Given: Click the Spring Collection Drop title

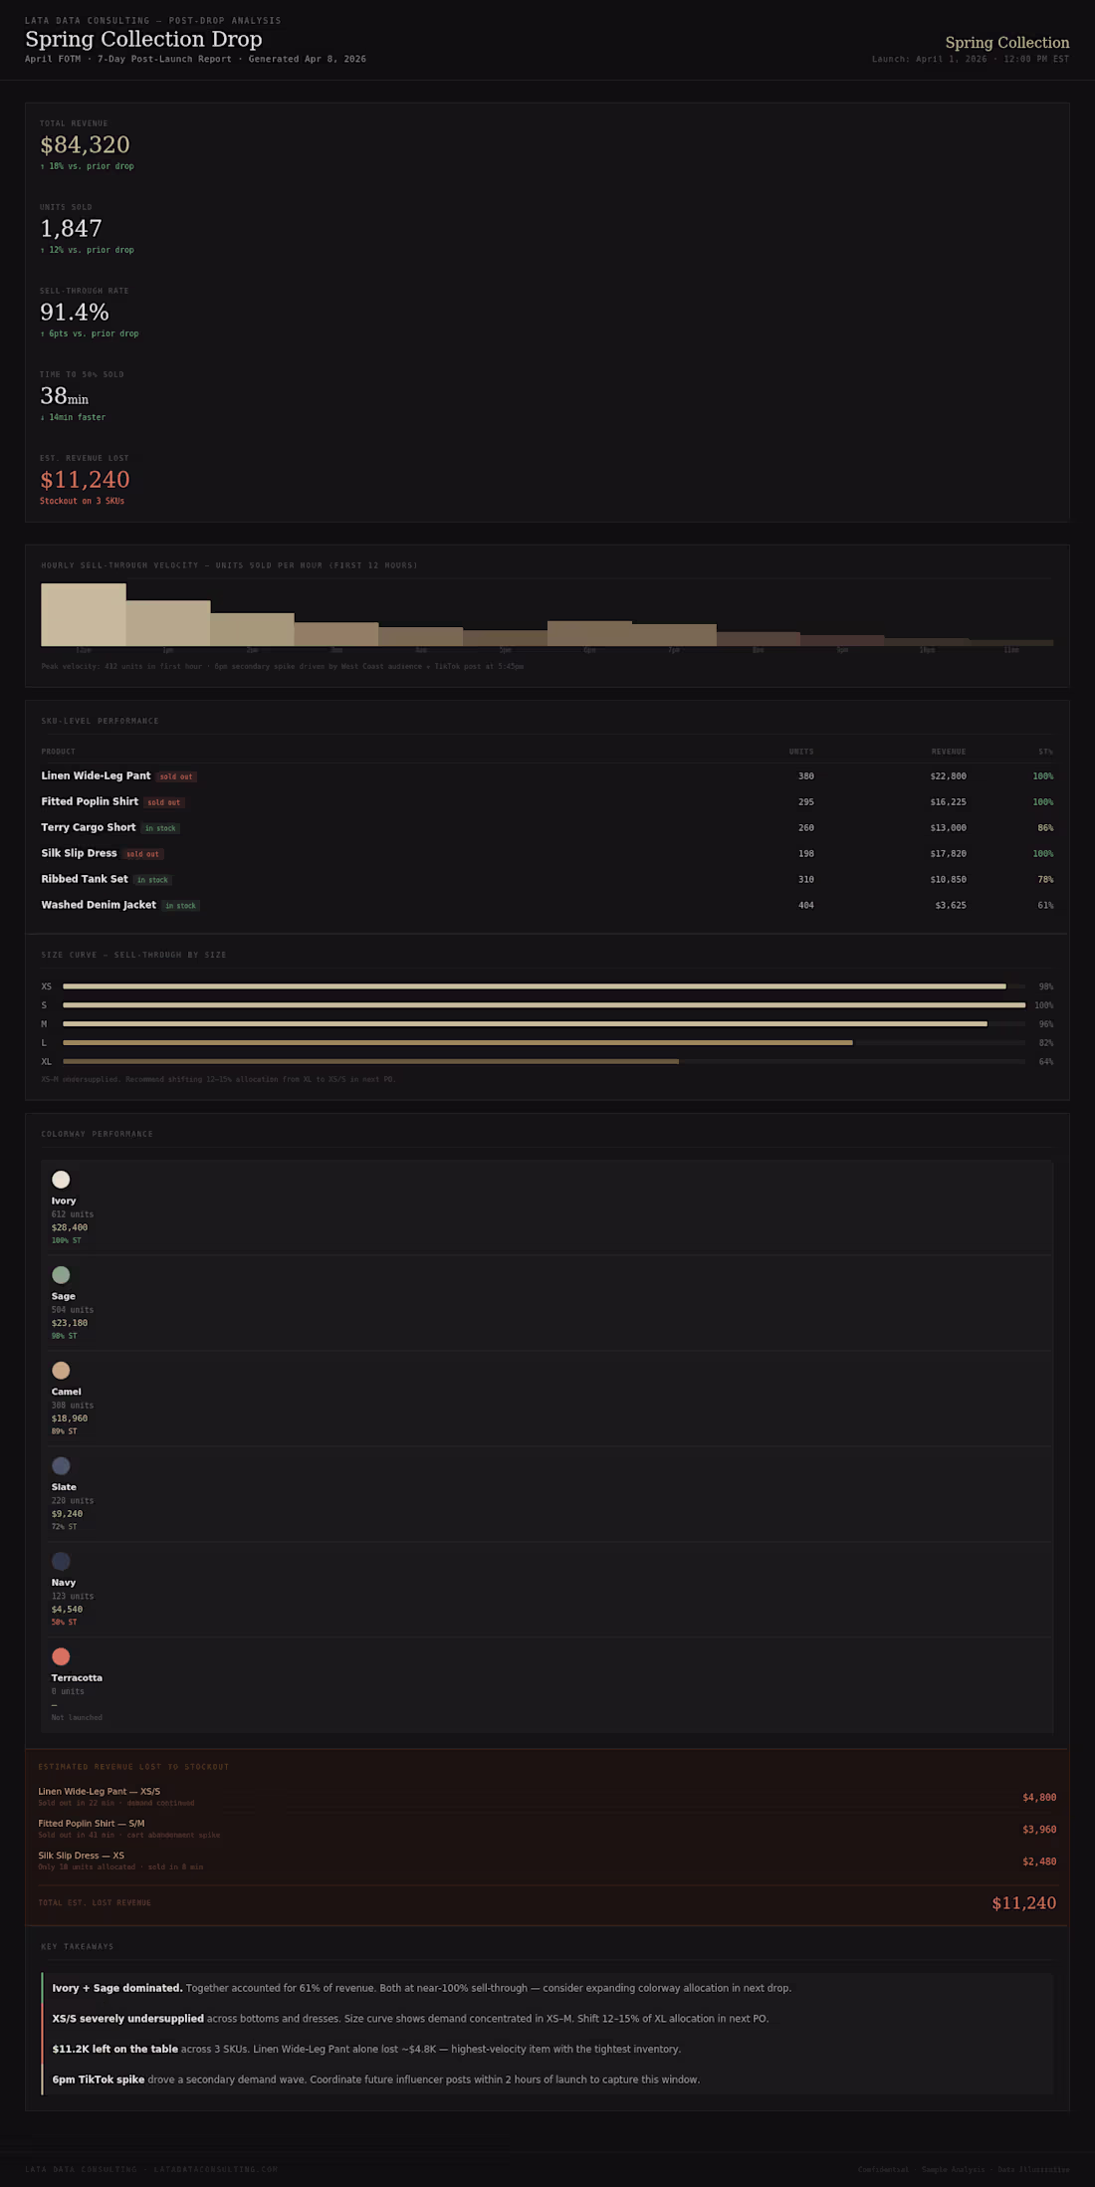Looking at the screenshot, I should (x=143, y=39).
